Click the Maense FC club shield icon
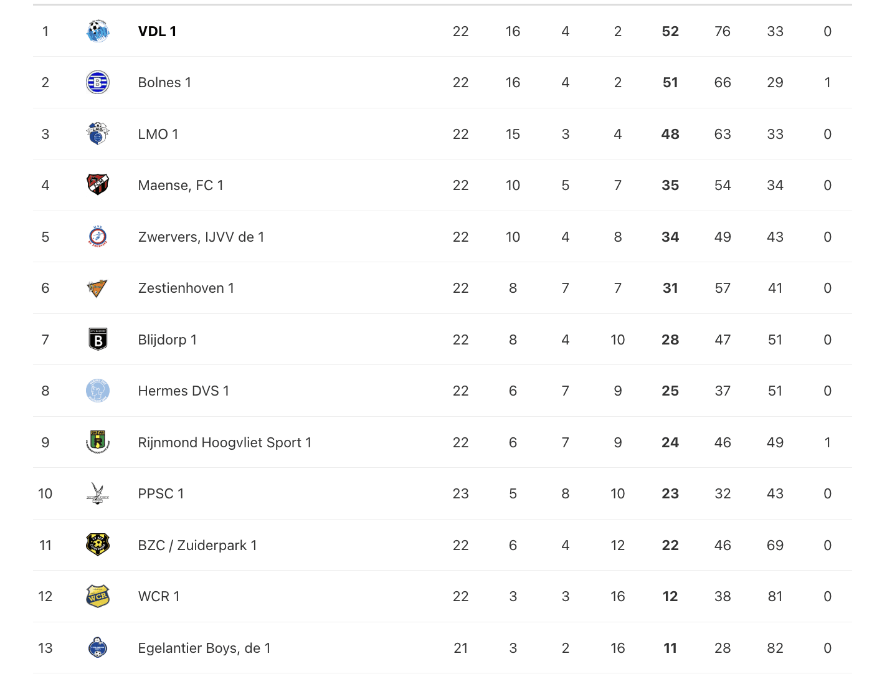882x684 pixels. point(98,185)
